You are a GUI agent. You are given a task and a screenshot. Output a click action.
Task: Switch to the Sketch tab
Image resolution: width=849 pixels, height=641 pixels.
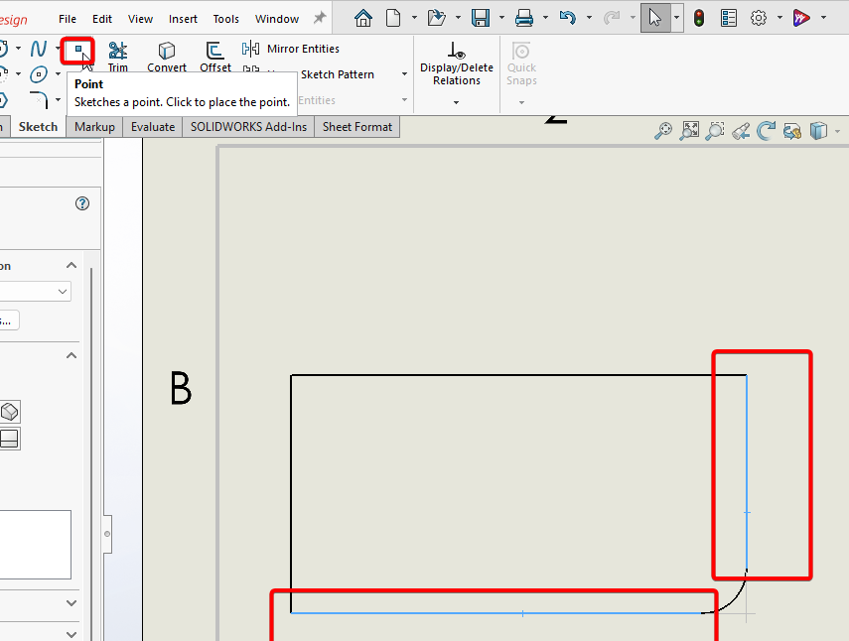(x=38, y=127)
